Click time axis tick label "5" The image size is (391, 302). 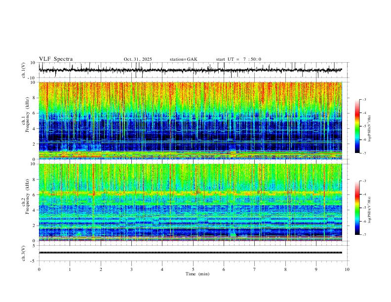point(193,269)
